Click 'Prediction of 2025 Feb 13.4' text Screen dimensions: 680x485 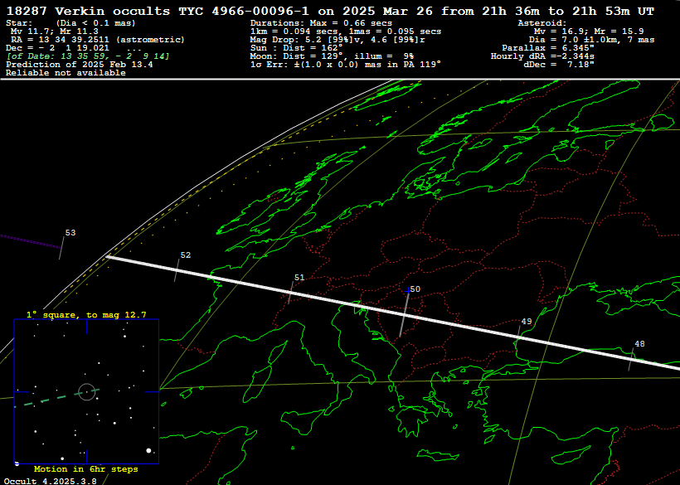click(80, 65)
